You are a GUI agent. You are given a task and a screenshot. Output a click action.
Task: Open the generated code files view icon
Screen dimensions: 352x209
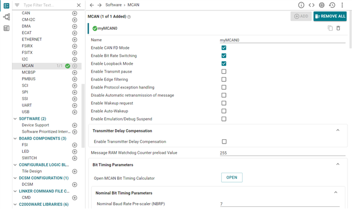click(311, 5)
